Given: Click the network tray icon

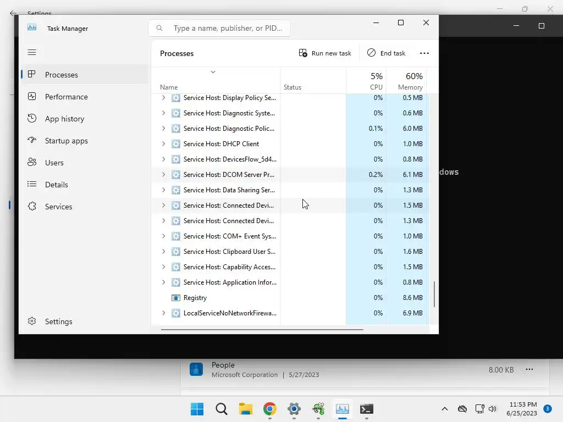Looking at the screenshot, I should coord(479,409).
